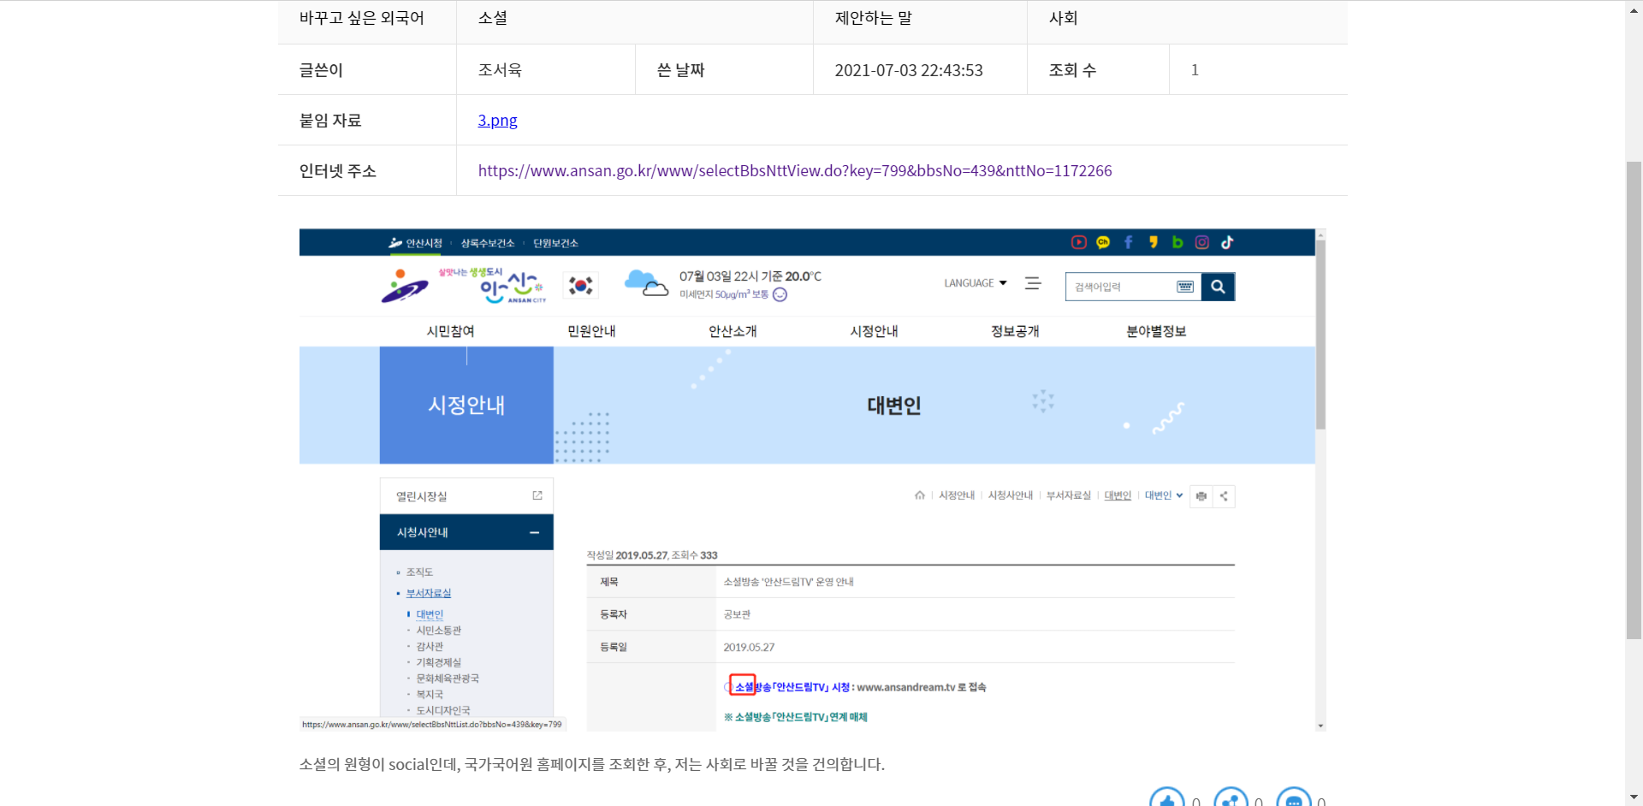The width and height of the screenshot is (1643, 806).
Task: Click the printer icon beside breadcrumb
Action: click(x=1201, y=496)
